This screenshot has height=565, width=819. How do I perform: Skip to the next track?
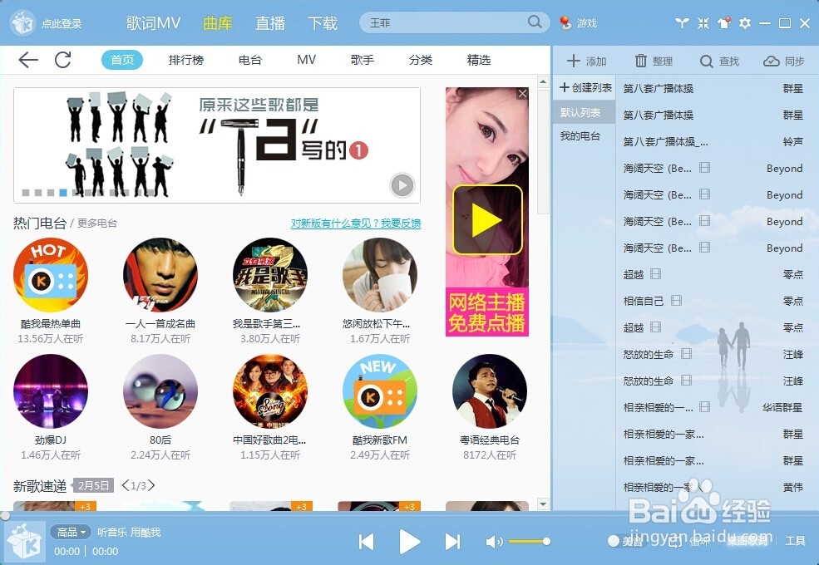452,542
